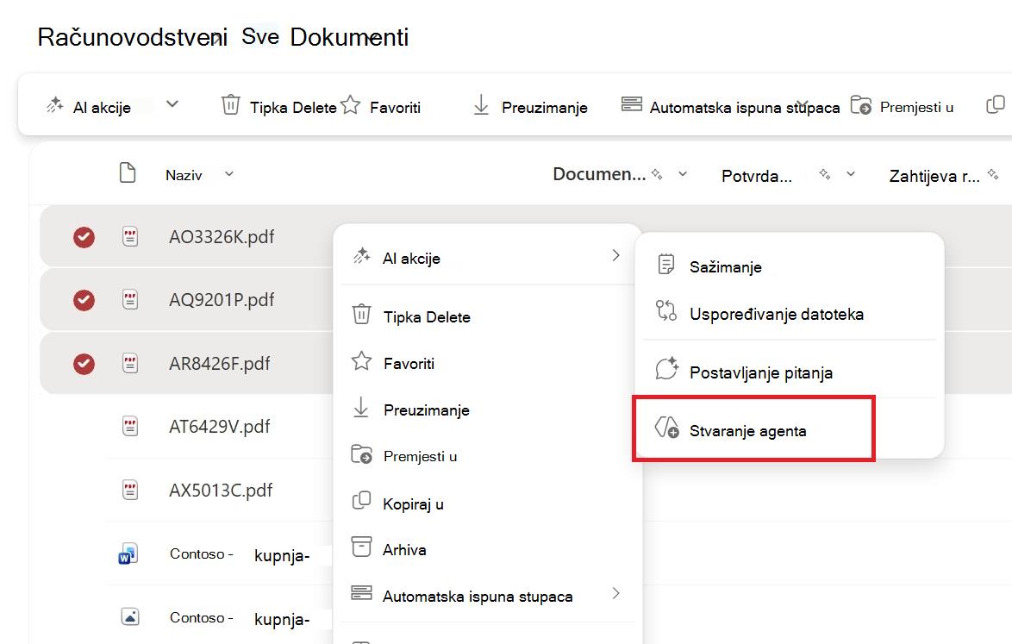This screenshot has height=644, width=1012.
Task: Click the download icon in the context menu
Action: click(x=361, y=408)
